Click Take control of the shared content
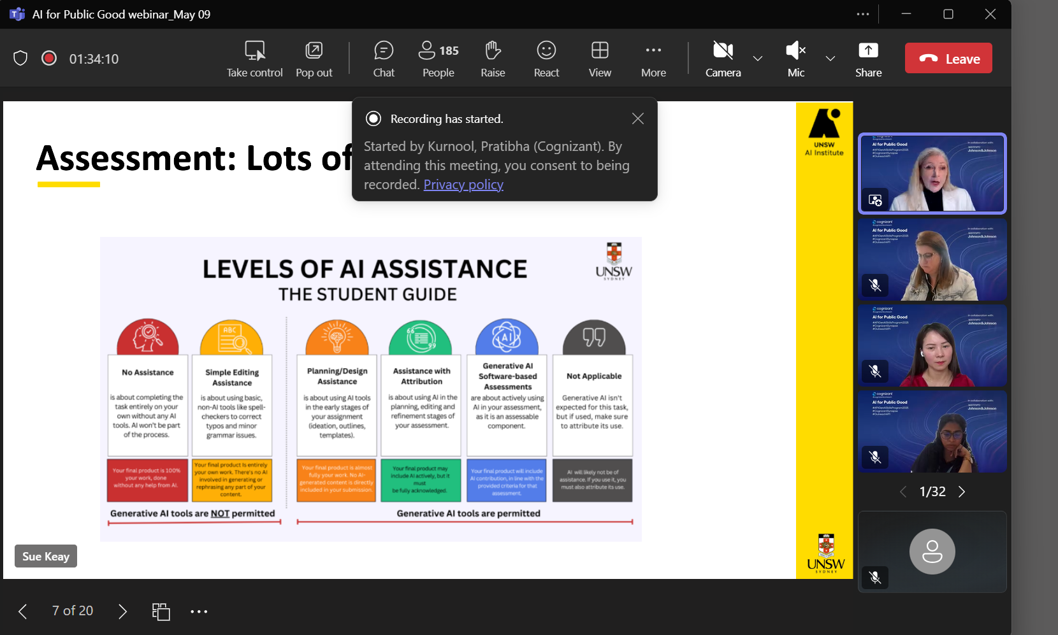Image resolution: width=1058 pixels, height=635 pixels. [x=254, y=58]
